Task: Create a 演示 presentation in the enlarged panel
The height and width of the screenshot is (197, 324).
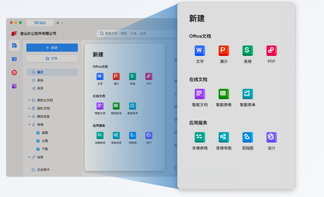Action: pos(224,50)
